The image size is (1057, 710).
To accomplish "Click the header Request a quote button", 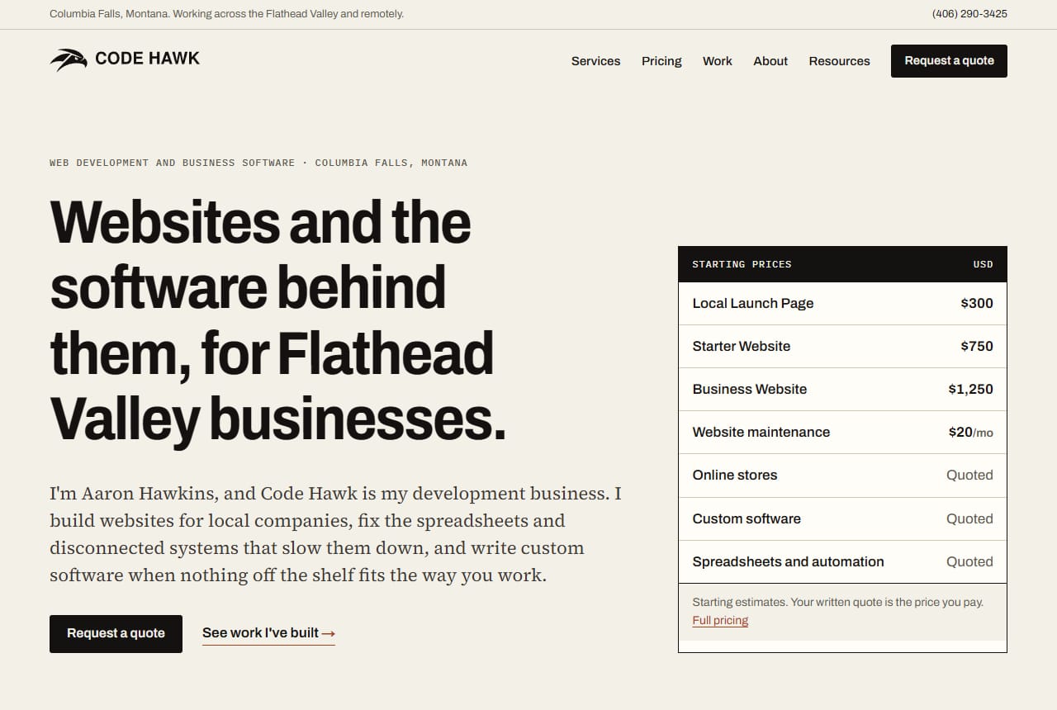I will [949, 61].
